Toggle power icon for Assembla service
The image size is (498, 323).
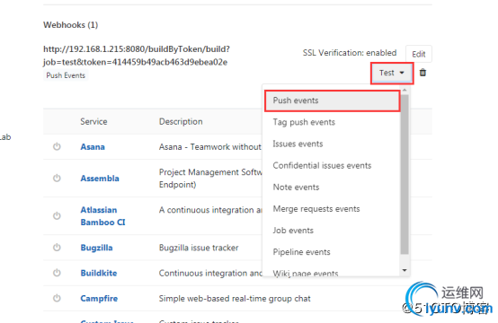[57, 179]
